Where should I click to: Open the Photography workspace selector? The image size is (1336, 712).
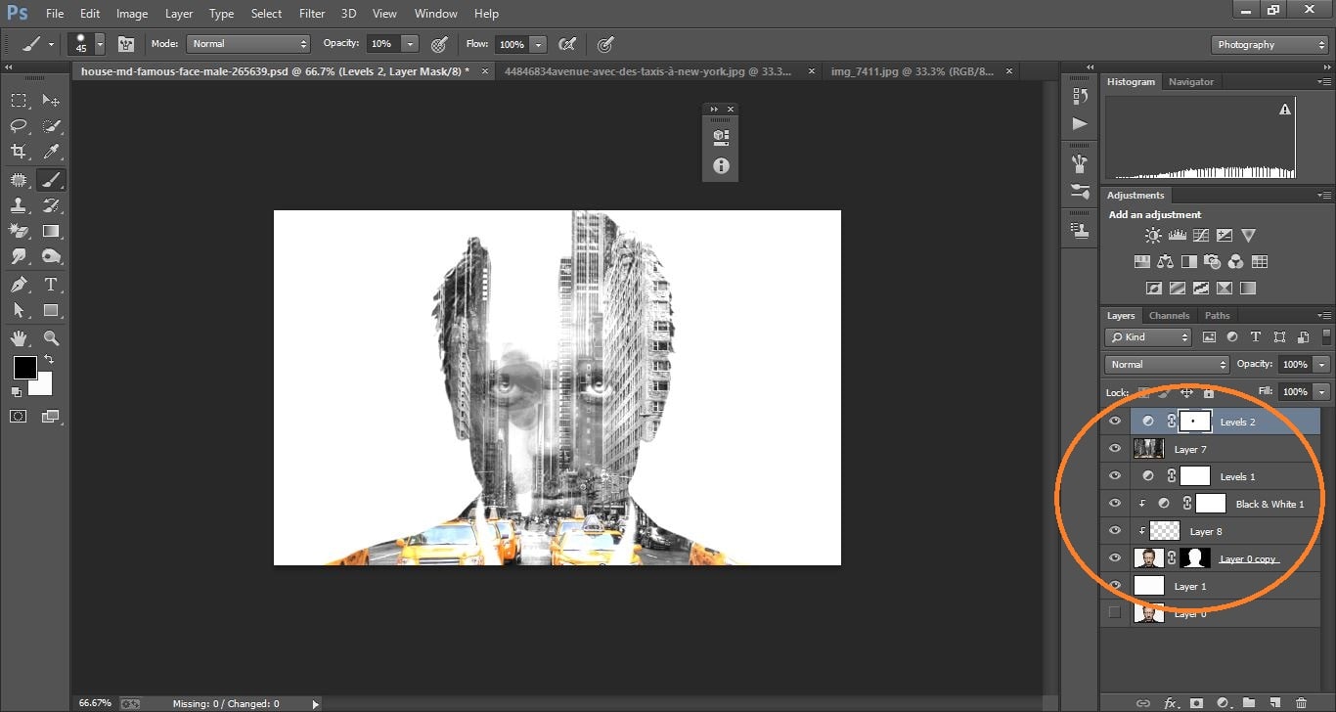pos(1269,44)
